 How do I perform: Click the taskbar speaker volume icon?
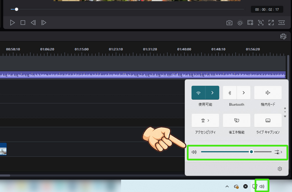pyautogui.click(x=262, y=186)
